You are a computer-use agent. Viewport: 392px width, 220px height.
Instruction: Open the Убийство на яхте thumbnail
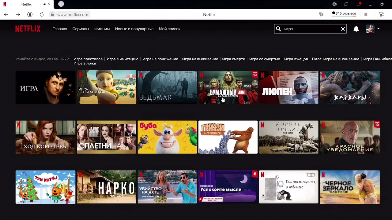[x=167, y=187]
